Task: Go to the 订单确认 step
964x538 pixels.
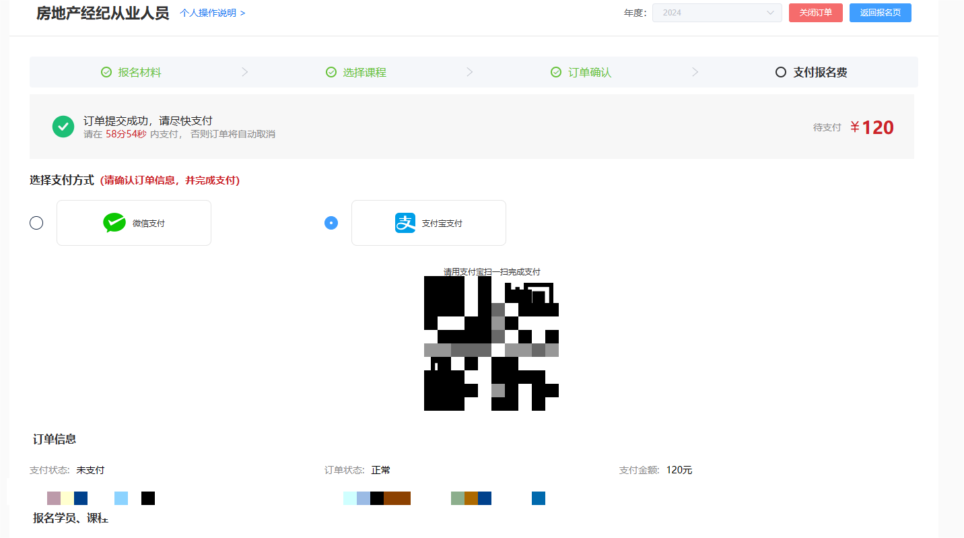Action: point(590,72)
